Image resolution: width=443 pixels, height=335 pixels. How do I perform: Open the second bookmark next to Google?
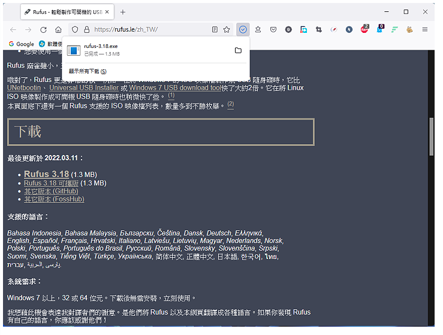(50, 44)
